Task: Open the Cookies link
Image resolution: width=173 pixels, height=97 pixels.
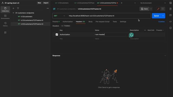Action: click(x=161, y=22)
